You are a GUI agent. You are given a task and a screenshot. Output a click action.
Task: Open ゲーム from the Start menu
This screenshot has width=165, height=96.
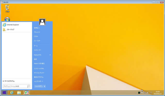[36, 46]
